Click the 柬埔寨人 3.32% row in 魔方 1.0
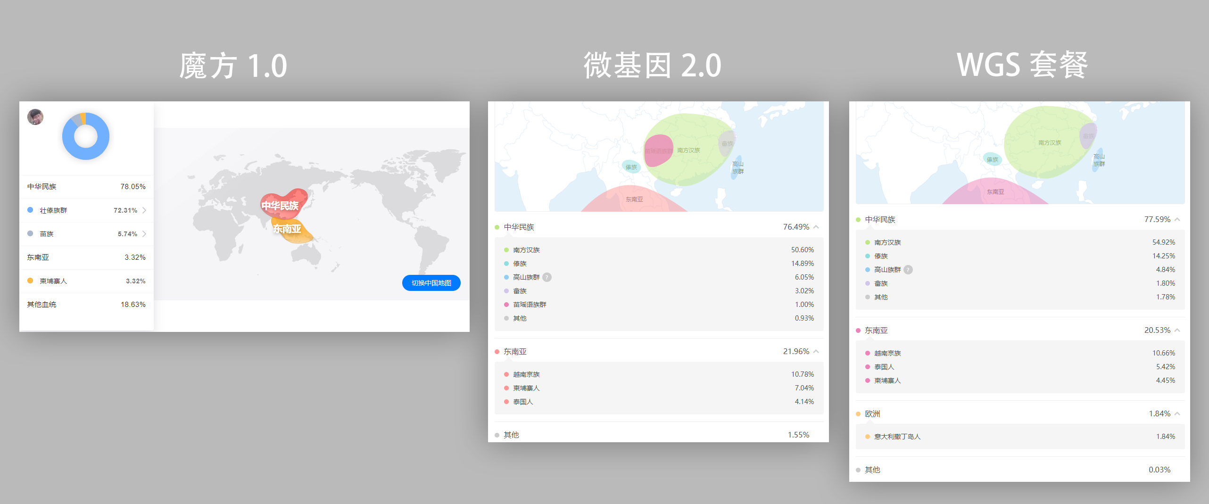 (x=86, y=281)
